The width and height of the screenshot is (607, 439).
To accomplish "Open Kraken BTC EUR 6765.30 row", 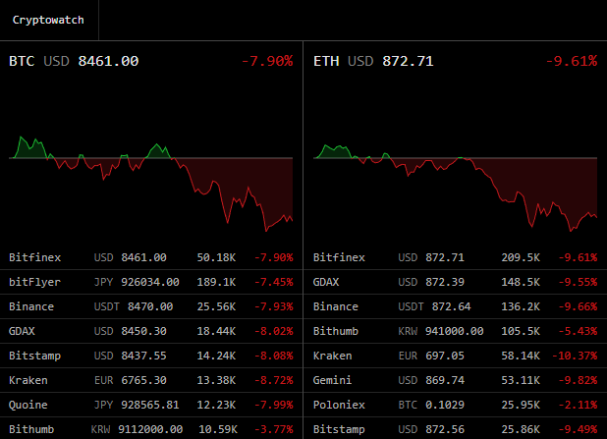I will 151,380.
